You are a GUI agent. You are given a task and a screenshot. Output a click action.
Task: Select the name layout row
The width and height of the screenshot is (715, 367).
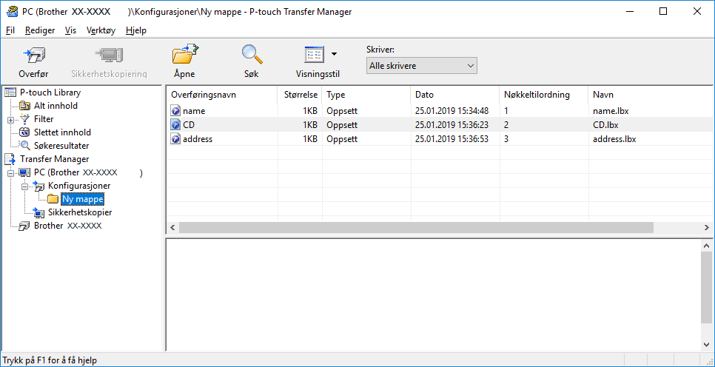pos(439,111)
